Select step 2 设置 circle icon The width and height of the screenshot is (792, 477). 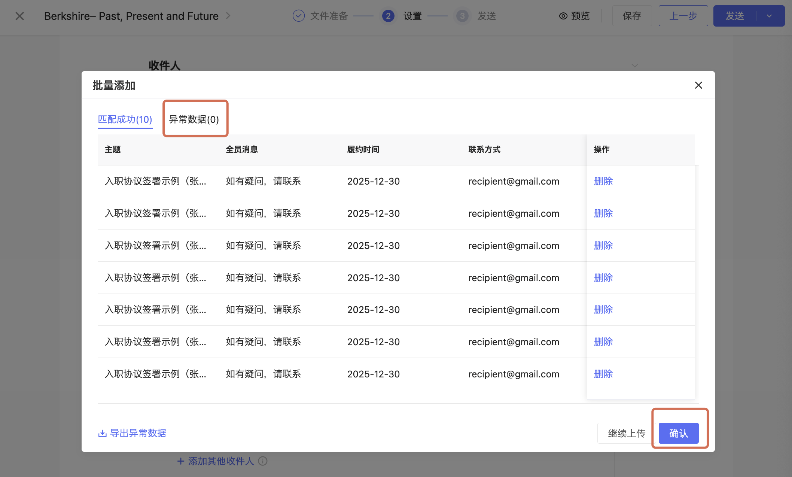[x=388, y=16]
